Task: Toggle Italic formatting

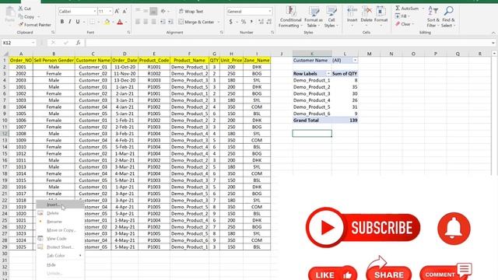Action: pyautogui.click(x=70, y=22)
